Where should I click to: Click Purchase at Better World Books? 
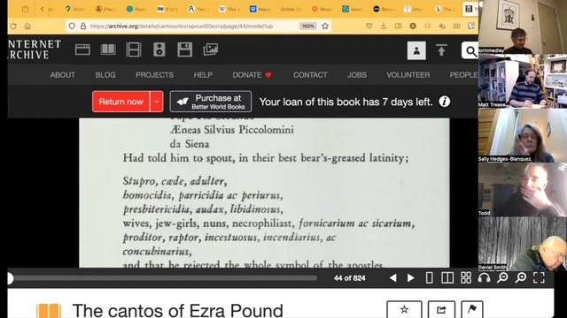click(211, 102)
